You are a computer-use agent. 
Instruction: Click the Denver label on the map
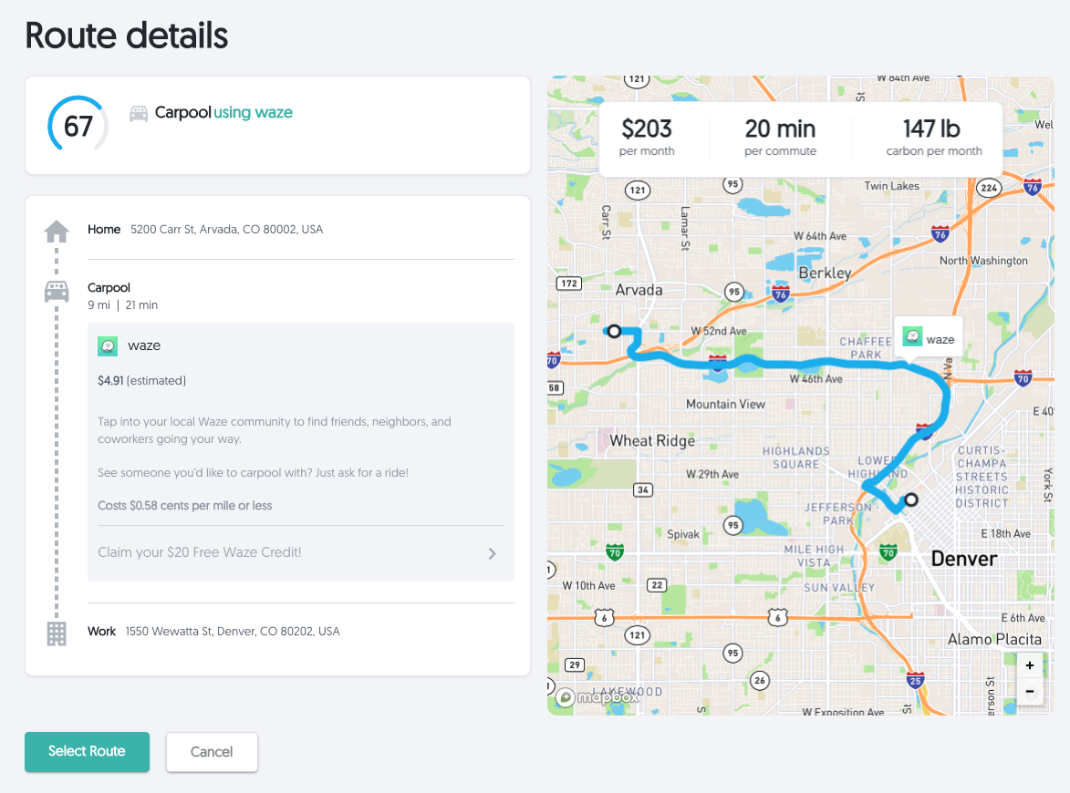[964, 559]
